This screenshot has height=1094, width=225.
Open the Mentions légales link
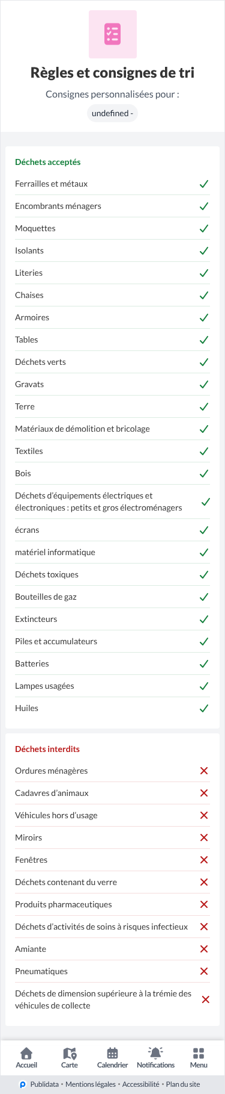pyautogui.click(x=91, y=1084)
